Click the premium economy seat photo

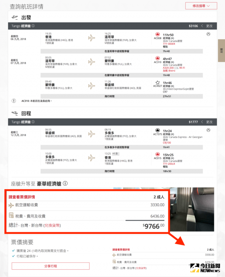coord(192,209)
